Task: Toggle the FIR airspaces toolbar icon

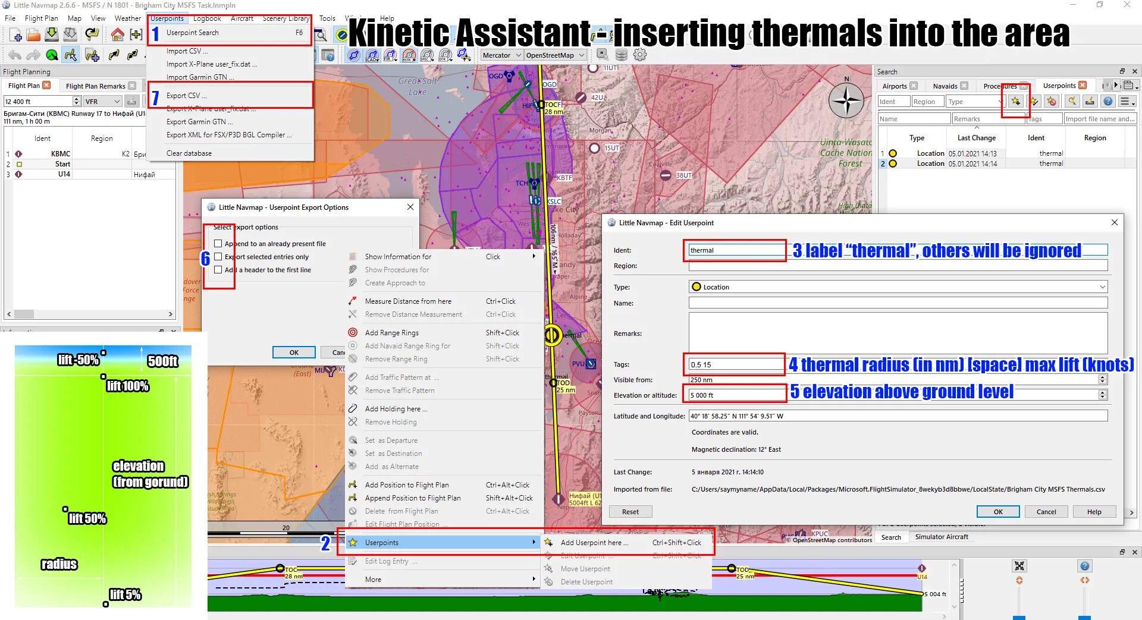Action: click(390, 55)
